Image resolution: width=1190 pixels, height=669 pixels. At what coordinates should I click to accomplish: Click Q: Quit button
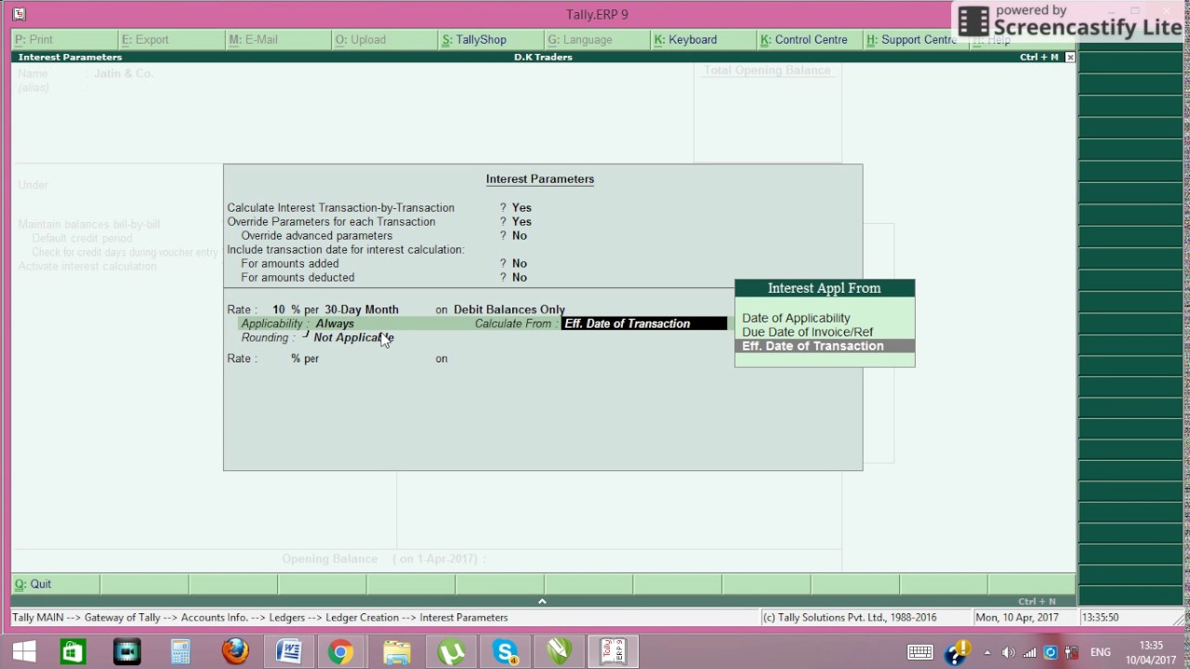click(56, 584)
